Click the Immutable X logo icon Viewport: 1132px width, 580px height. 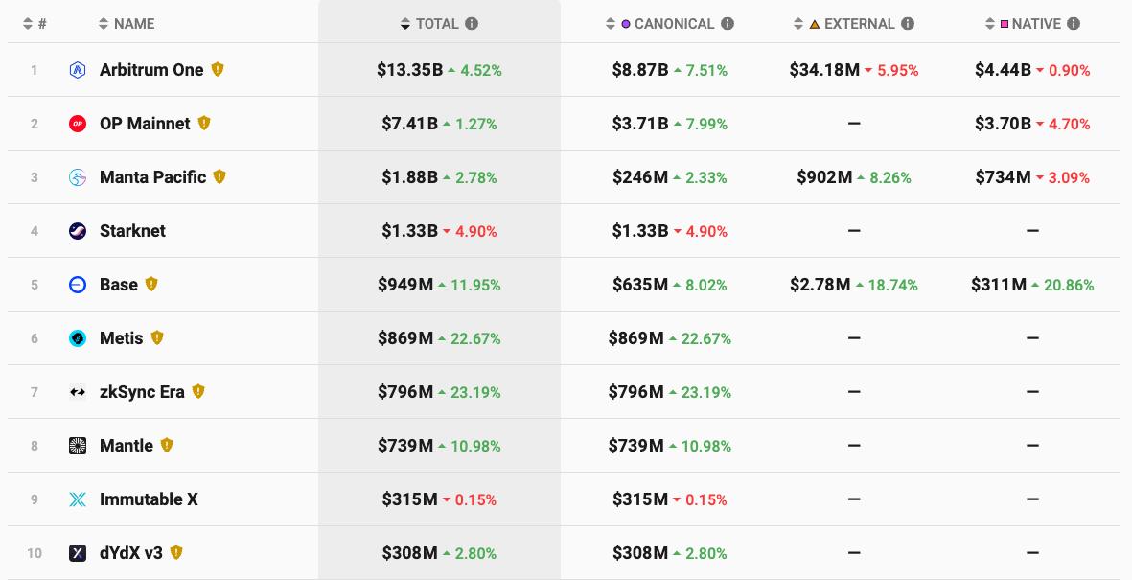78,499
